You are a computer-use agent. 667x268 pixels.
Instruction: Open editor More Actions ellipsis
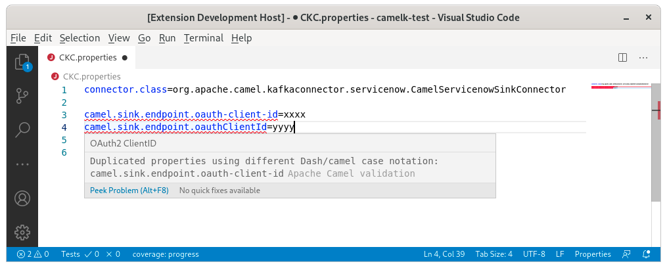tap(645, 58)
